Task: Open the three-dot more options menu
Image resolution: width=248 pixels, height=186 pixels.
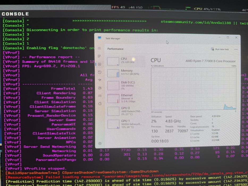Action: pos(236,49)
